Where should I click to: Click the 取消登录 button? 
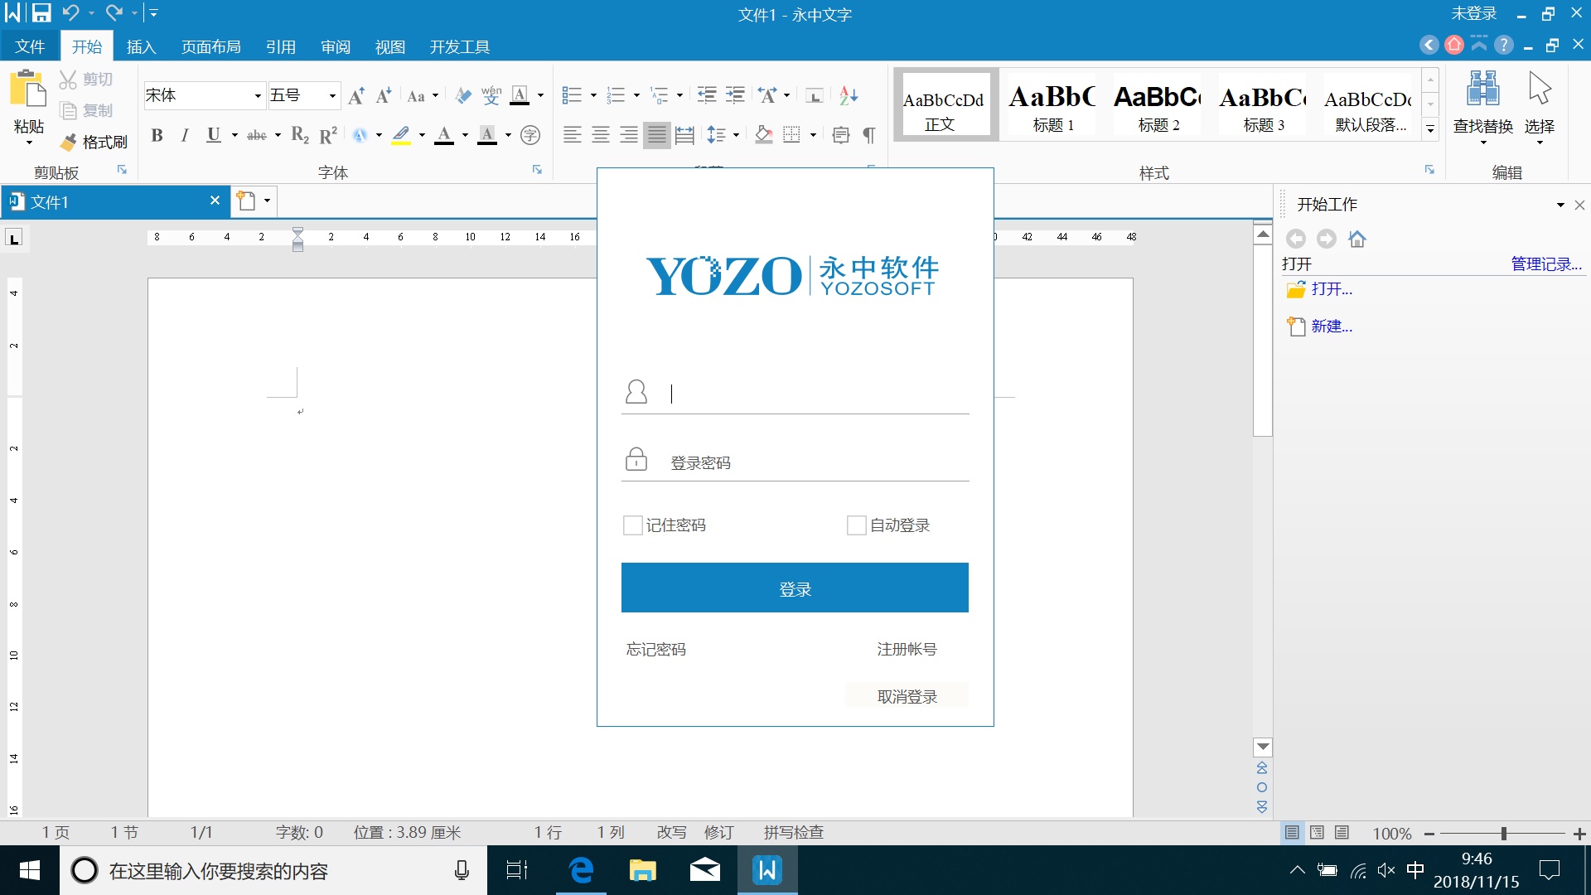click(x=907, y=696)
